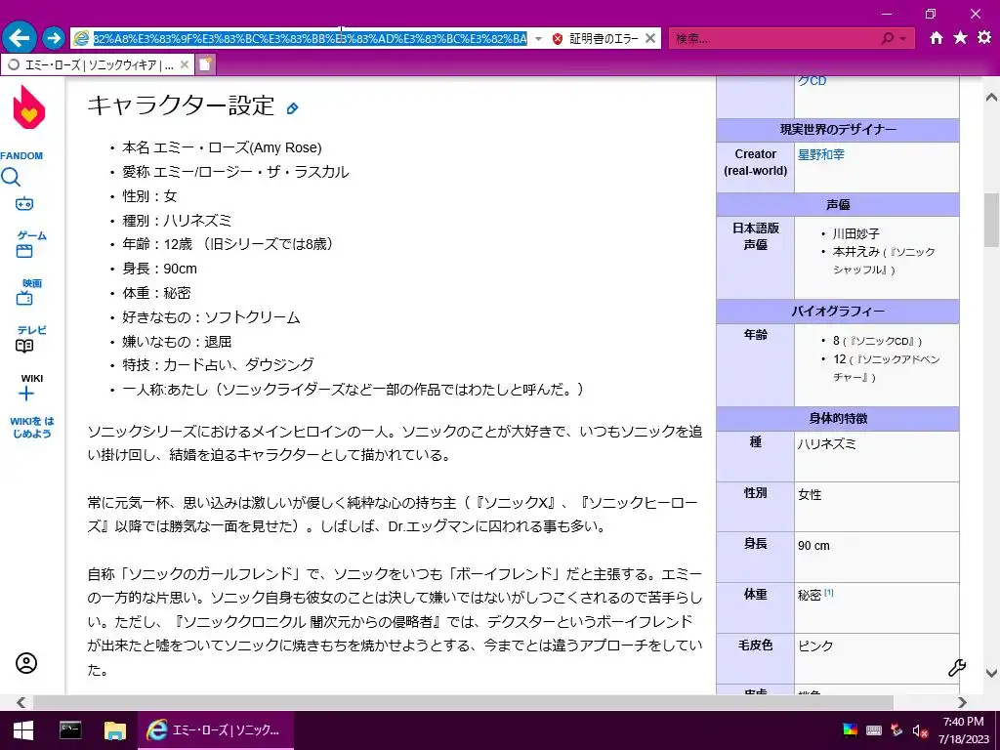Click the 川田妙子 voice actor entry
Screen dimensions: 1000x750
(x=855, y=234)
